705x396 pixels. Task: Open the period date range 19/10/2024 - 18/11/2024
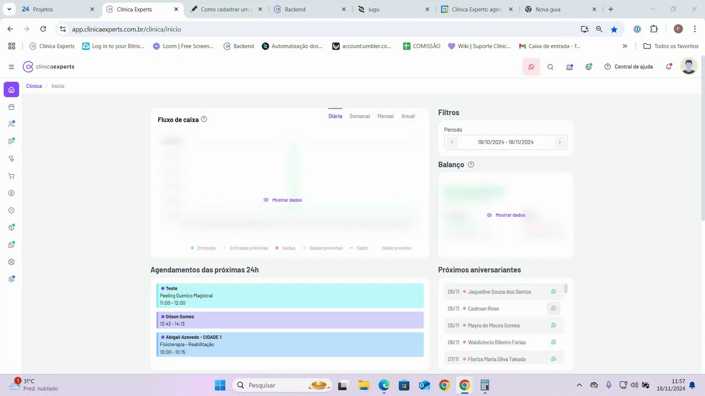point(506,142)
